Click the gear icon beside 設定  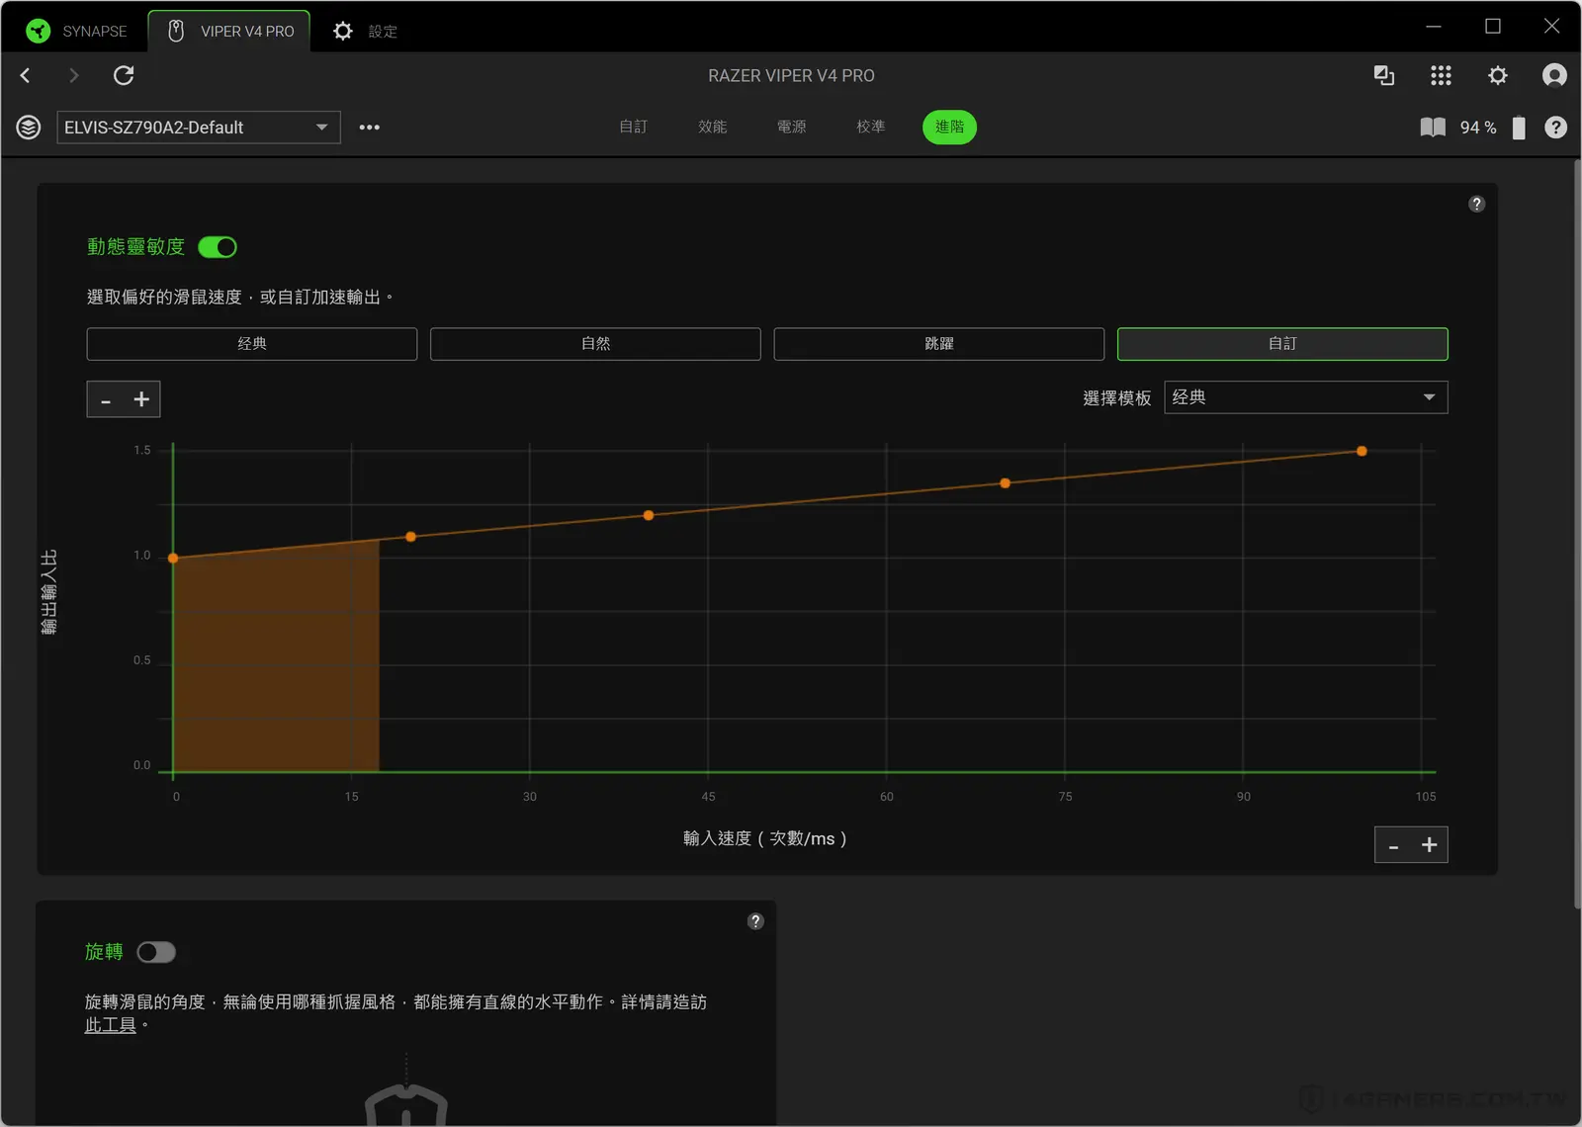(x=342, y=31)
